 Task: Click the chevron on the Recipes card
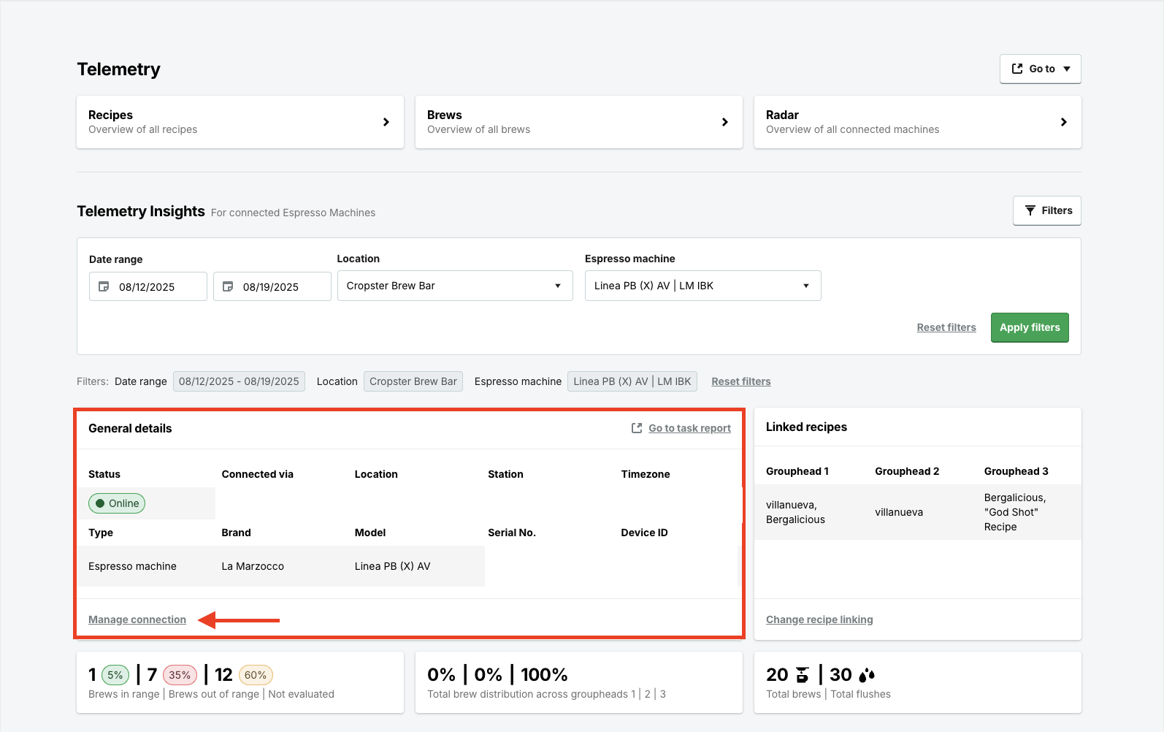pyautogui.click(x=386, y=122)
